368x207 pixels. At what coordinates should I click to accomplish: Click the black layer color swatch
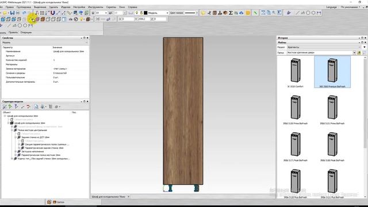tap(145, 13)
